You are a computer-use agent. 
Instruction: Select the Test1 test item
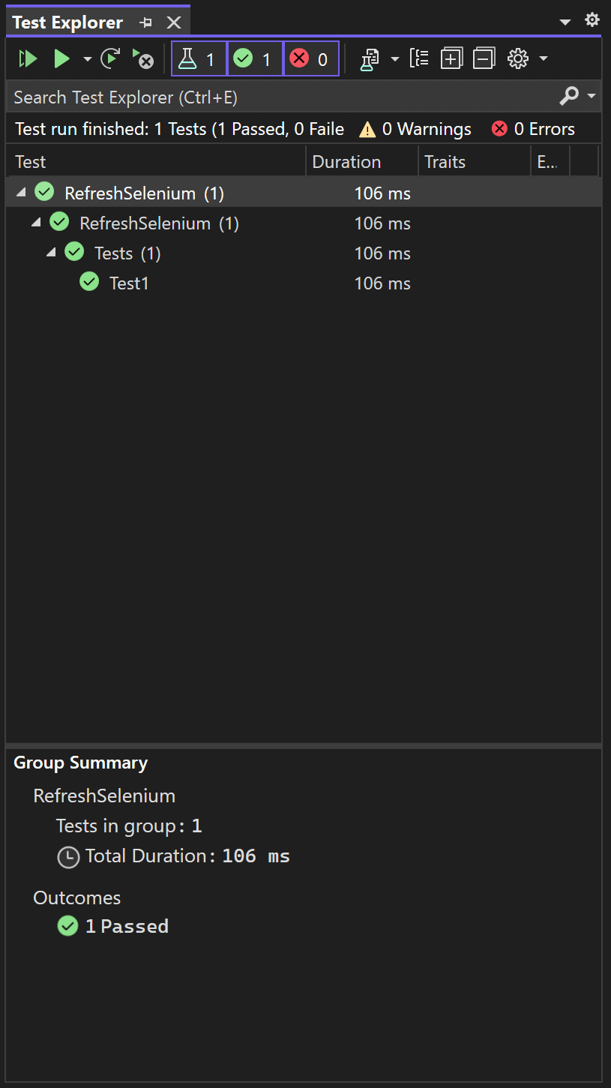[x=128, y=283]
